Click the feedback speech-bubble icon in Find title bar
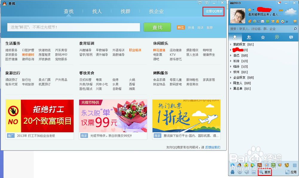This screenshot has width=299, height=178. pos(200,3)
